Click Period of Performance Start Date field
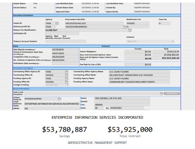 65,53
